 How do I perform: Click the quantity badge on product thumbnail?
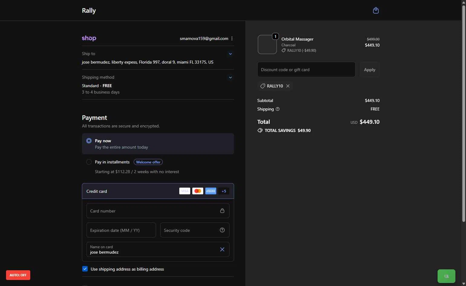click(275, 36)
